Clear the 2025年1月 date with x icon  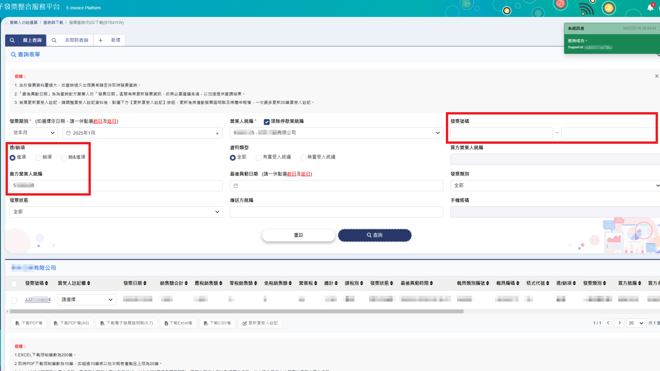217,134
